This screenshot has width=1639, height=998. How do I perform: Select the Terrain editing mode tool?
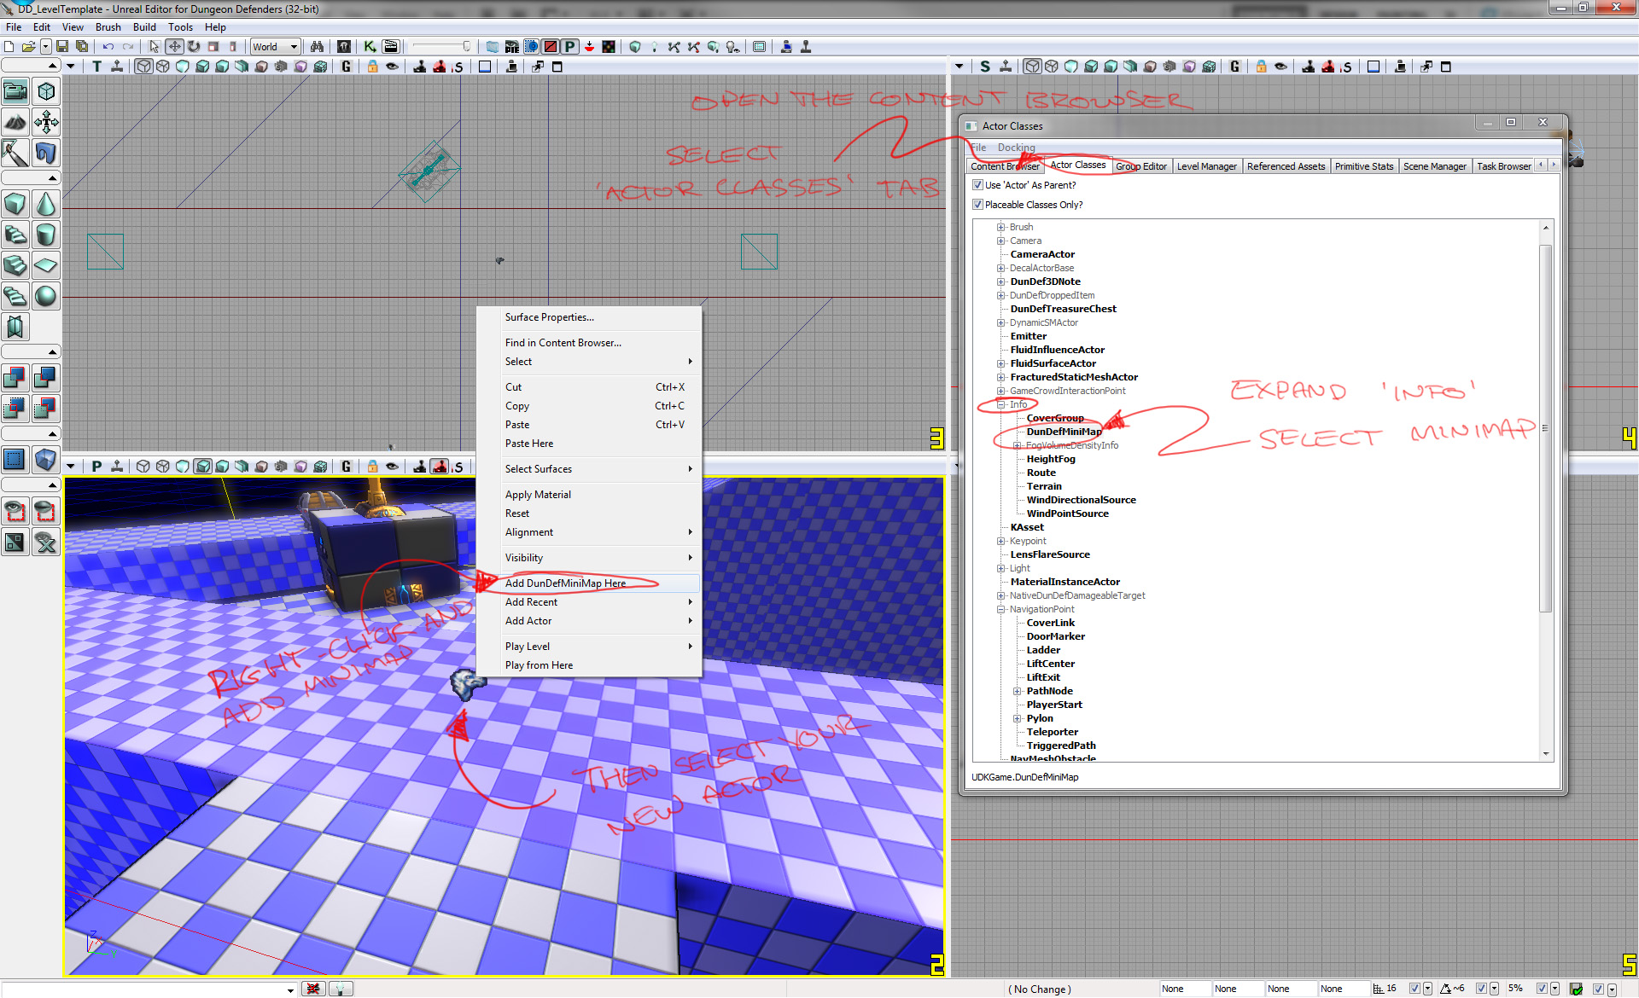point(15,122)
